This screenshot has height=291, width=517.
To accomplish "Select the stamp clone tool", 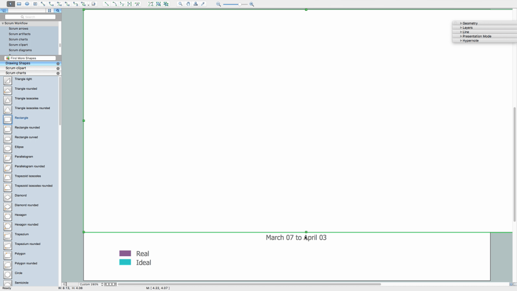I will coord(196,4).
